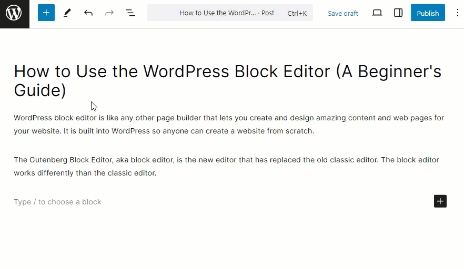Click the Ctrl+K shortcut label
Viewport: 464px width, 269px height.
(x=297, y=13)
